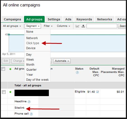Click the Edit button
The width and height of the screenshot is (127, 119).
pos(6,61)
